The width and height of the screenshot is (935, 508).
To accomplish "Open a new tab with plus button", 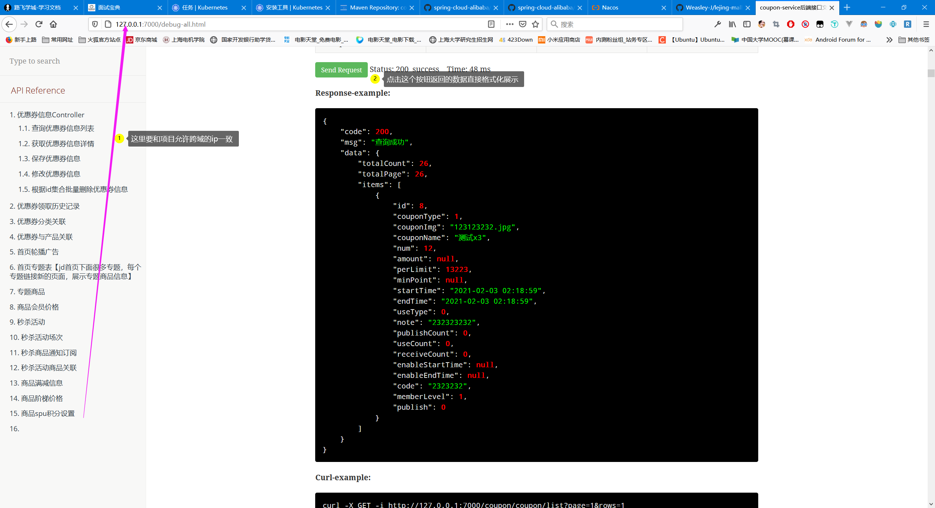I will tap(847, 7).
